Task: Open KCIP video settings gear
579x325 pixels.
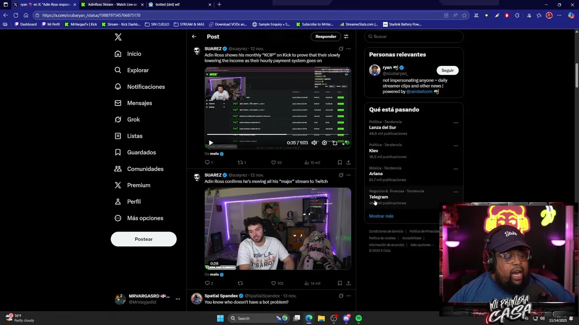Action: click(x=324, y=143)
